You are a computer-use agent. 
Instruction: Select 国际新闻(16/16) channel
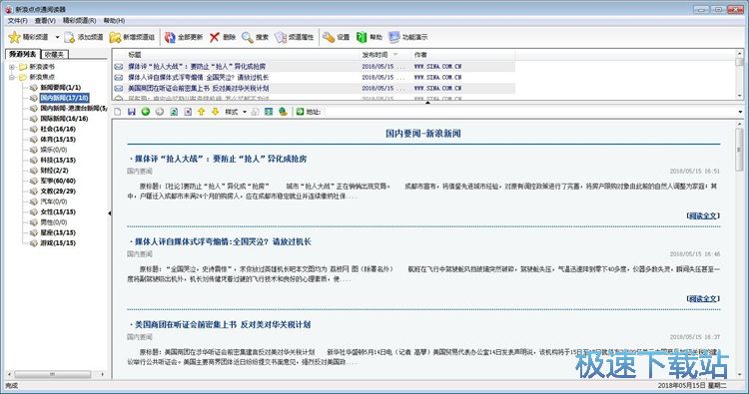[64, 119]
